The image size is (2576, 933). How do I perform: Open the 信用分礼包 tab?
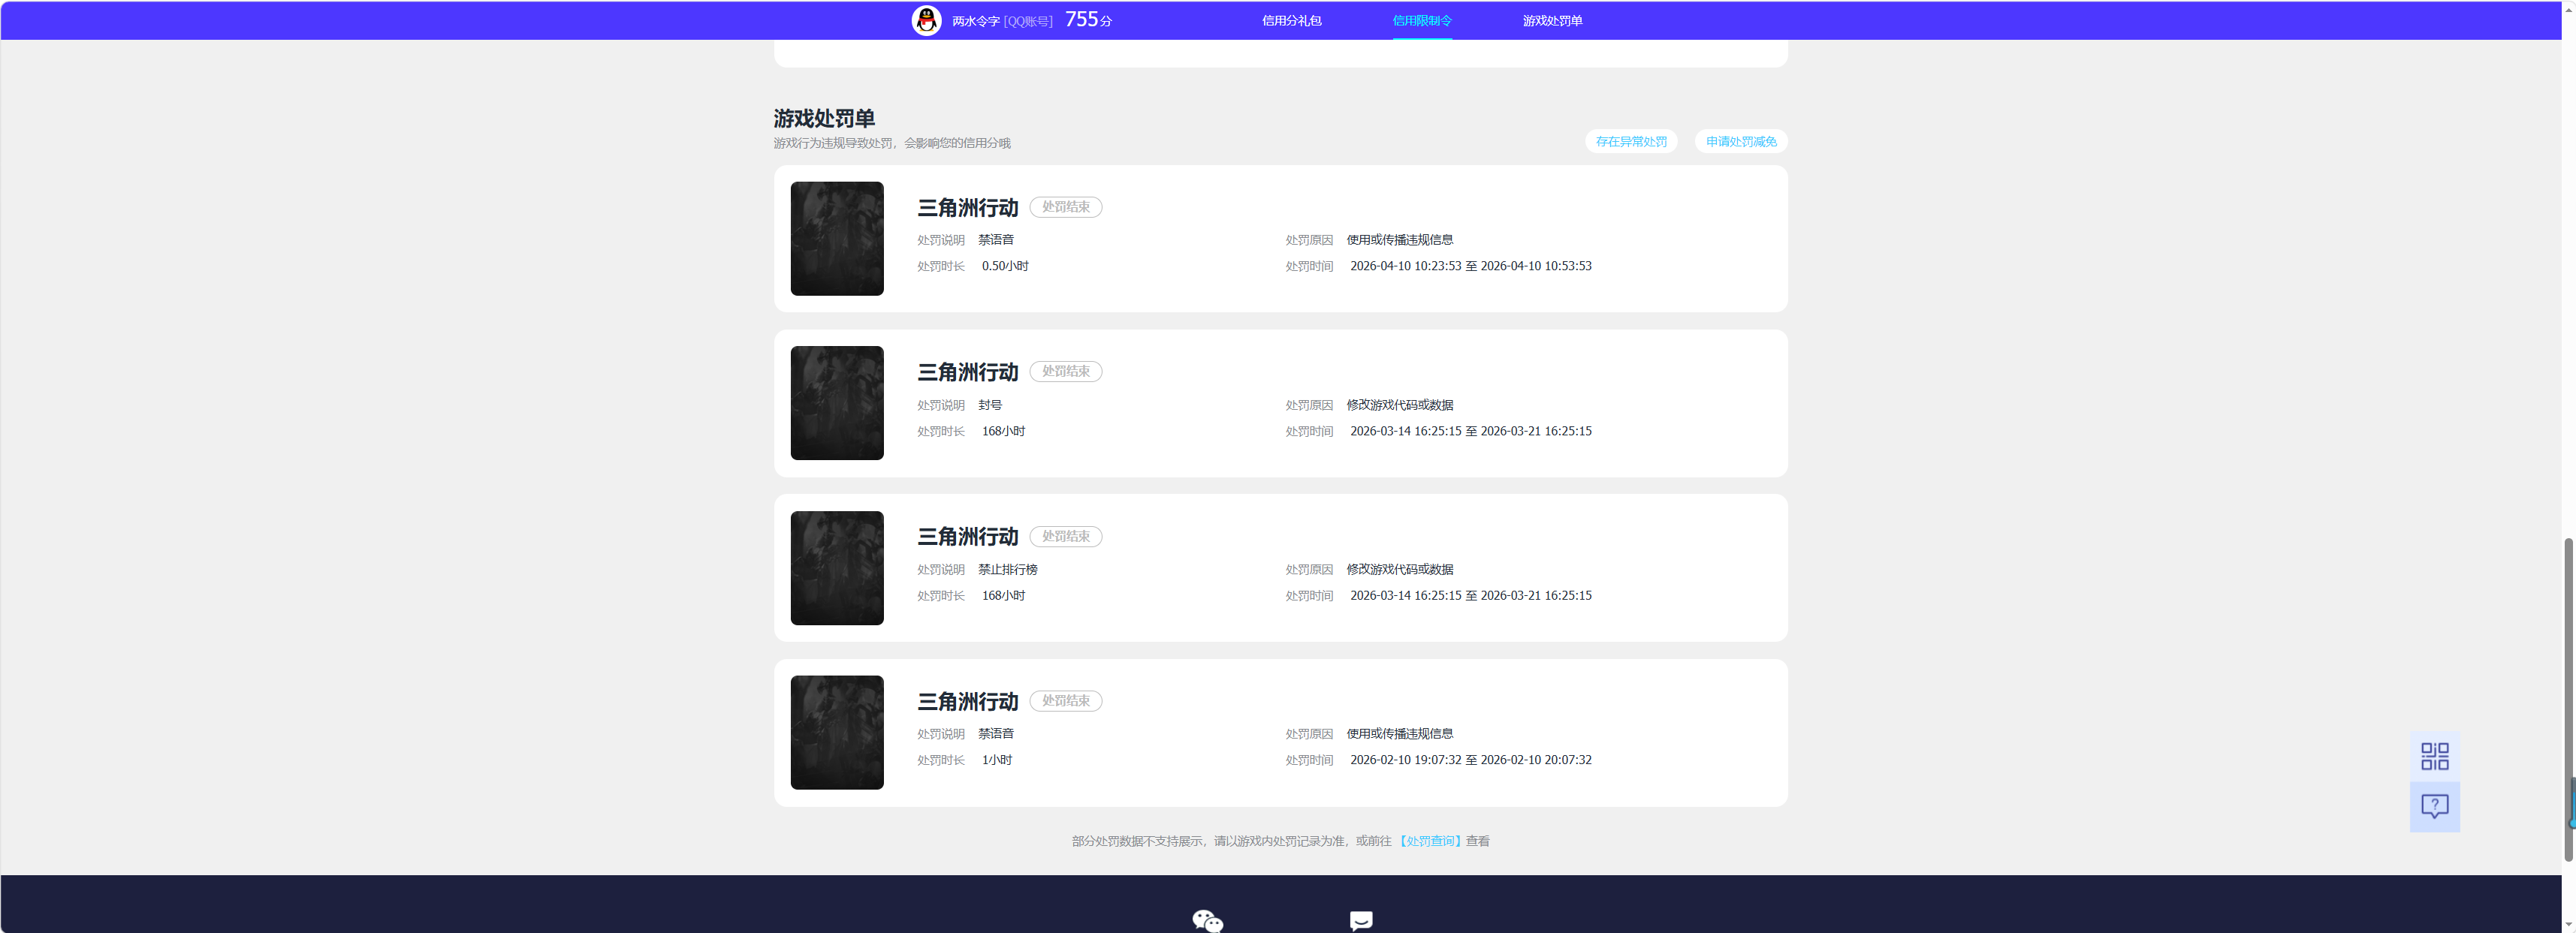click(1291, 21)
